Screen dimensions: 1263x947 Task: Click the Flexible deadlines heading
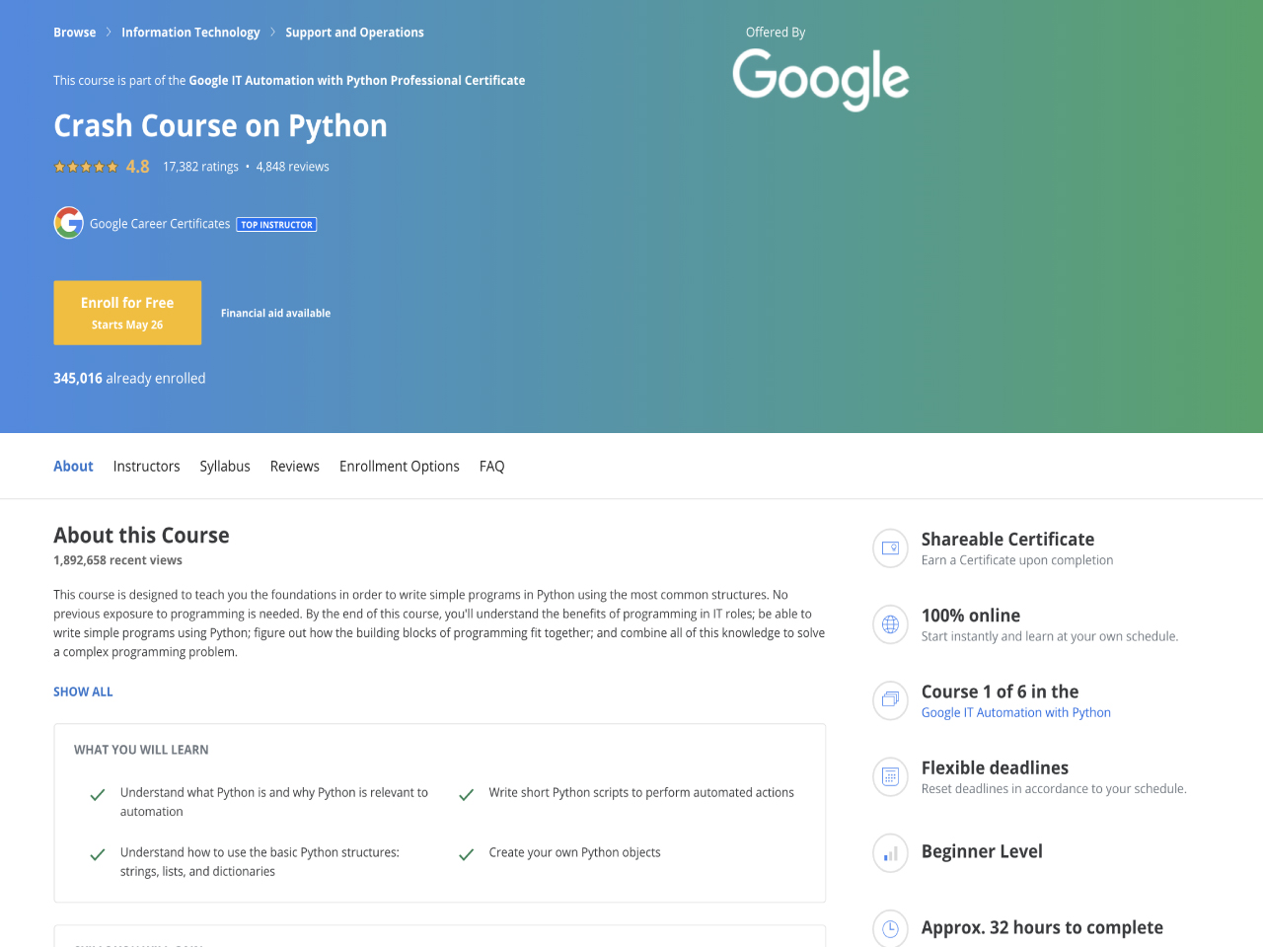(x=995, y=768)
